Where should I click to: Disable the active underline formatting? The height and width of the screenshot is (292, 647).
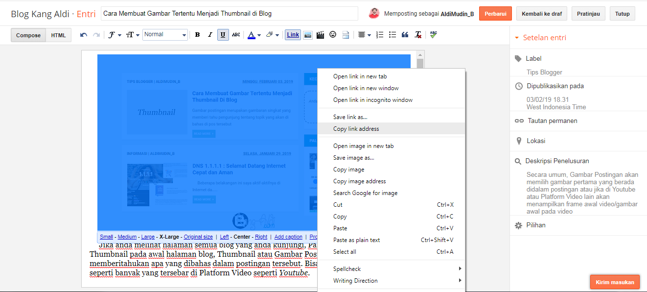pyautogui.click(x=223, y=35)
